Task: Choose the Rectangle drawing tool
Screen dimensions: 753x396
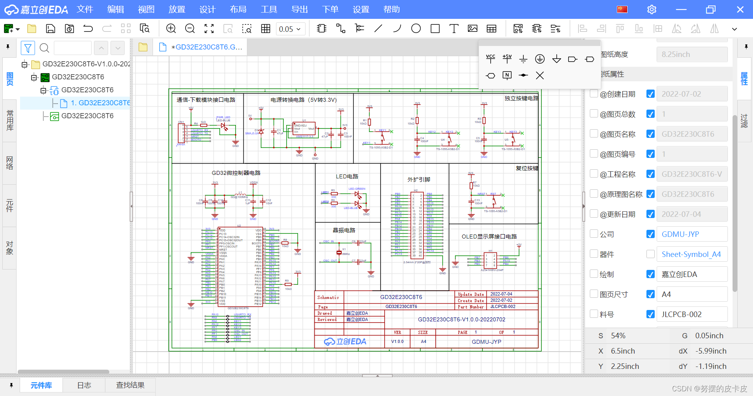Action: point(434,28)
